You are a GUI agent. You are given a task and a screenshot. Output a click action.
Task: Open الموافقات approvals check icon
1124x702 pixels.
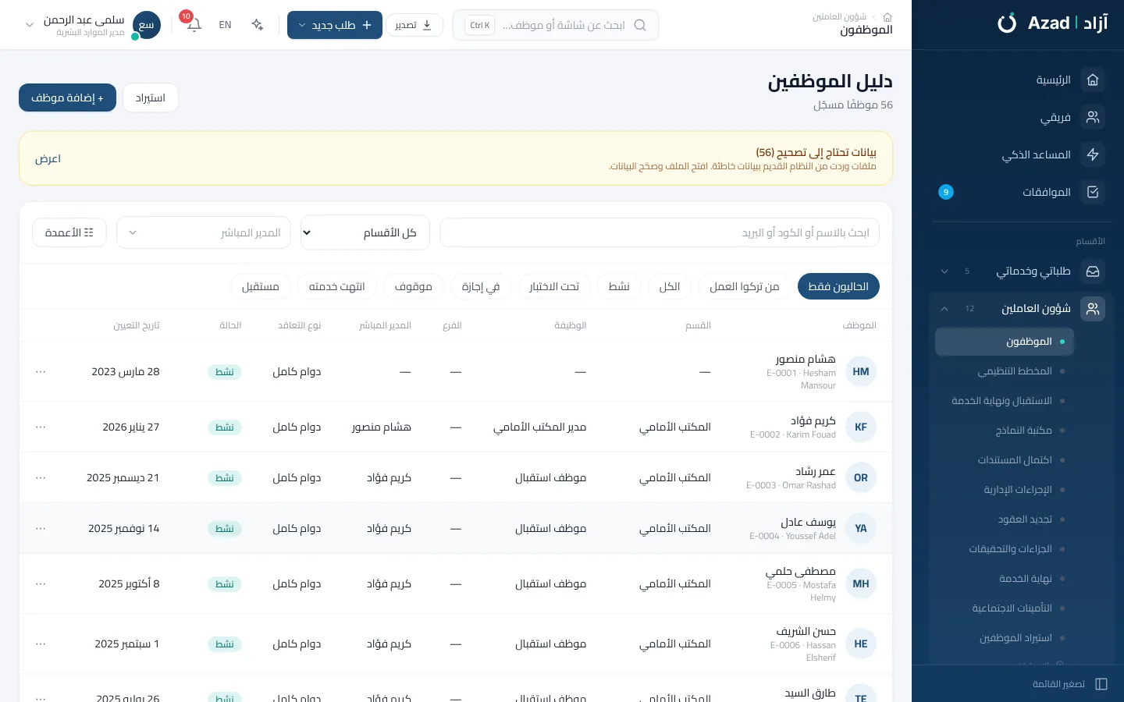tap(1093, 192)
